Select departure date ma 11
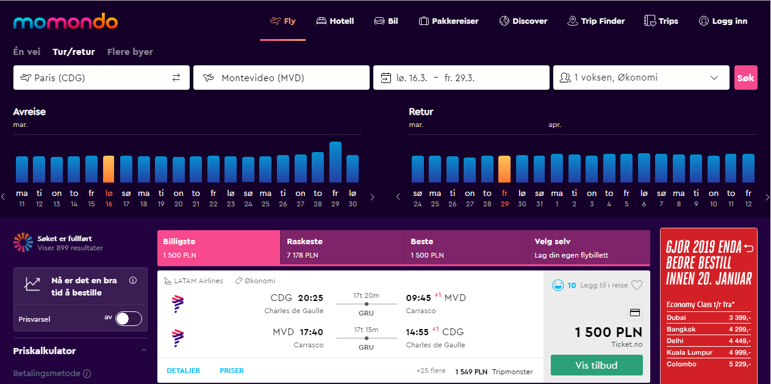This screenshot has width=771, height=384. (22, 198)
